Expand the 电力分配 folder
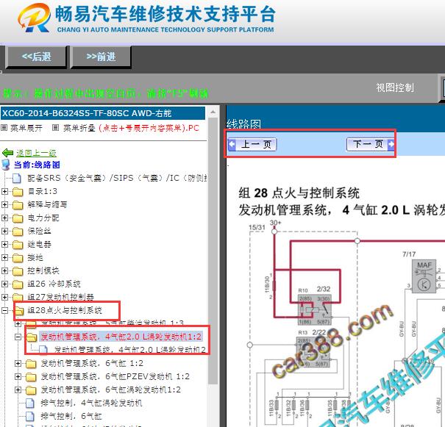 pyautogui.click(x=4, y=218)
